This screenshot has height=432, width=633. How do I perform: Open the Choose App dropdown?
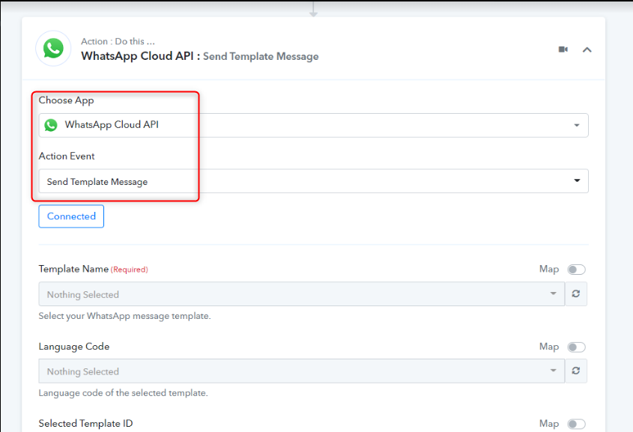313,125
